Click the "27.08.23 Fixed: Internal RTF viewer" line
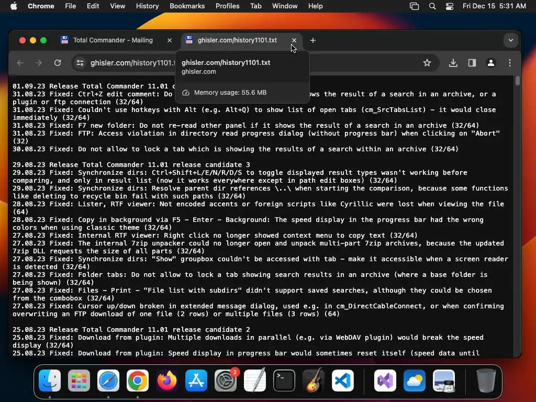This screenshot has height=402, width=536. click(x=215, y=236)
